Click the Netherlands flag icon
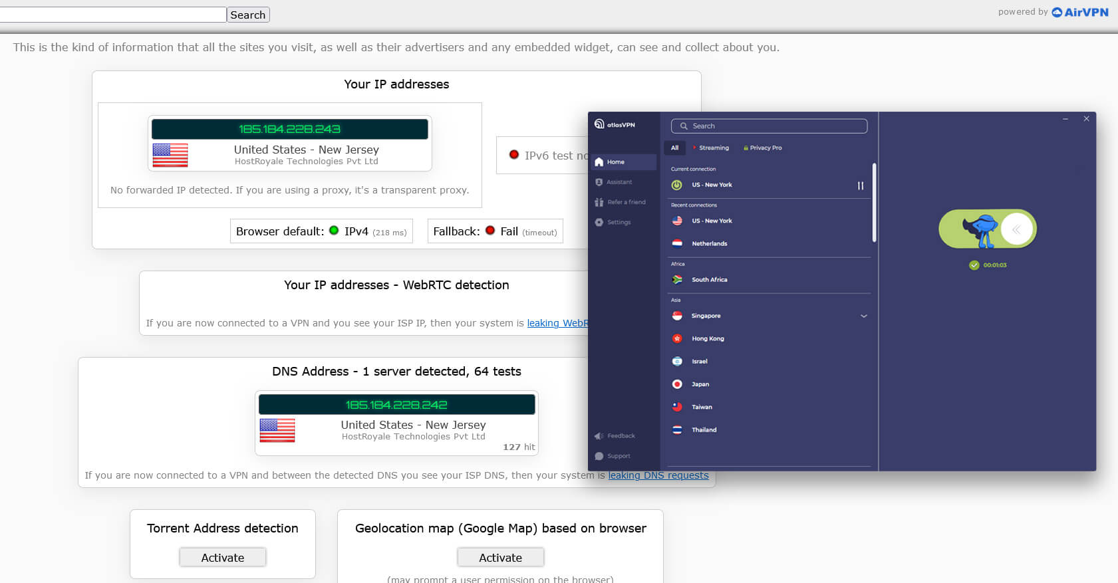Screen dimensions: 1118x583 [x=677, y=243]
